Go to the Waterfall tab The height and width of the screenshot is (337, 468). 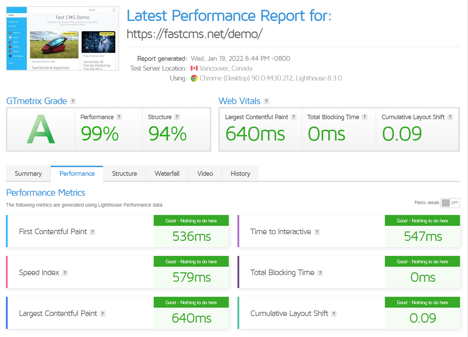click(167, 174)
